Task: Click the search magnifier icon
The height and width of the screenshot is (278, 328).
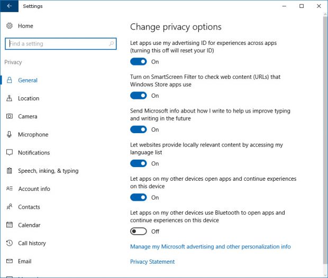Action: [112, 43]
